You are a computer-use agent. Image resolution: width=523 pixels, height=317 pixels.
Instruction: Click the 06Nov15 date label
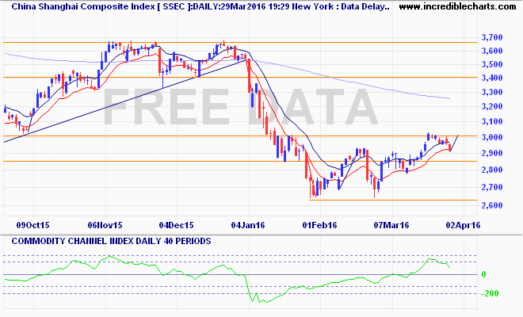pos(105,225)
